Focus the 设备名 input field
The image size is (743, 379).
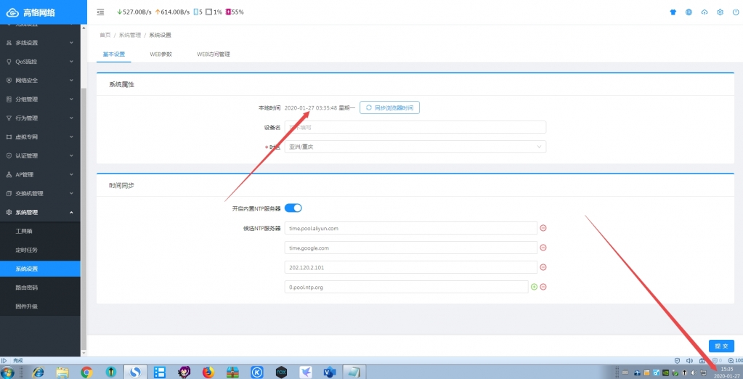[415, 127]
